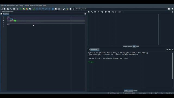Click the Run file green play icon
The height and width of the screenshot is (98, 174).
point(21,9)
